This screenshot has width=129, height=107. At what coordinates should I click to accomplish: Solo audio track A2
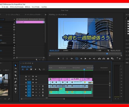(x=40, y=89)
